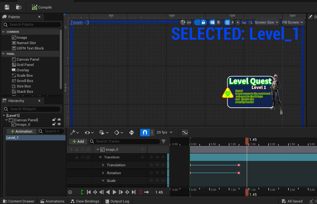Jump to next key on Rotation track
The image size is (317, 204).
click(163, 173)
